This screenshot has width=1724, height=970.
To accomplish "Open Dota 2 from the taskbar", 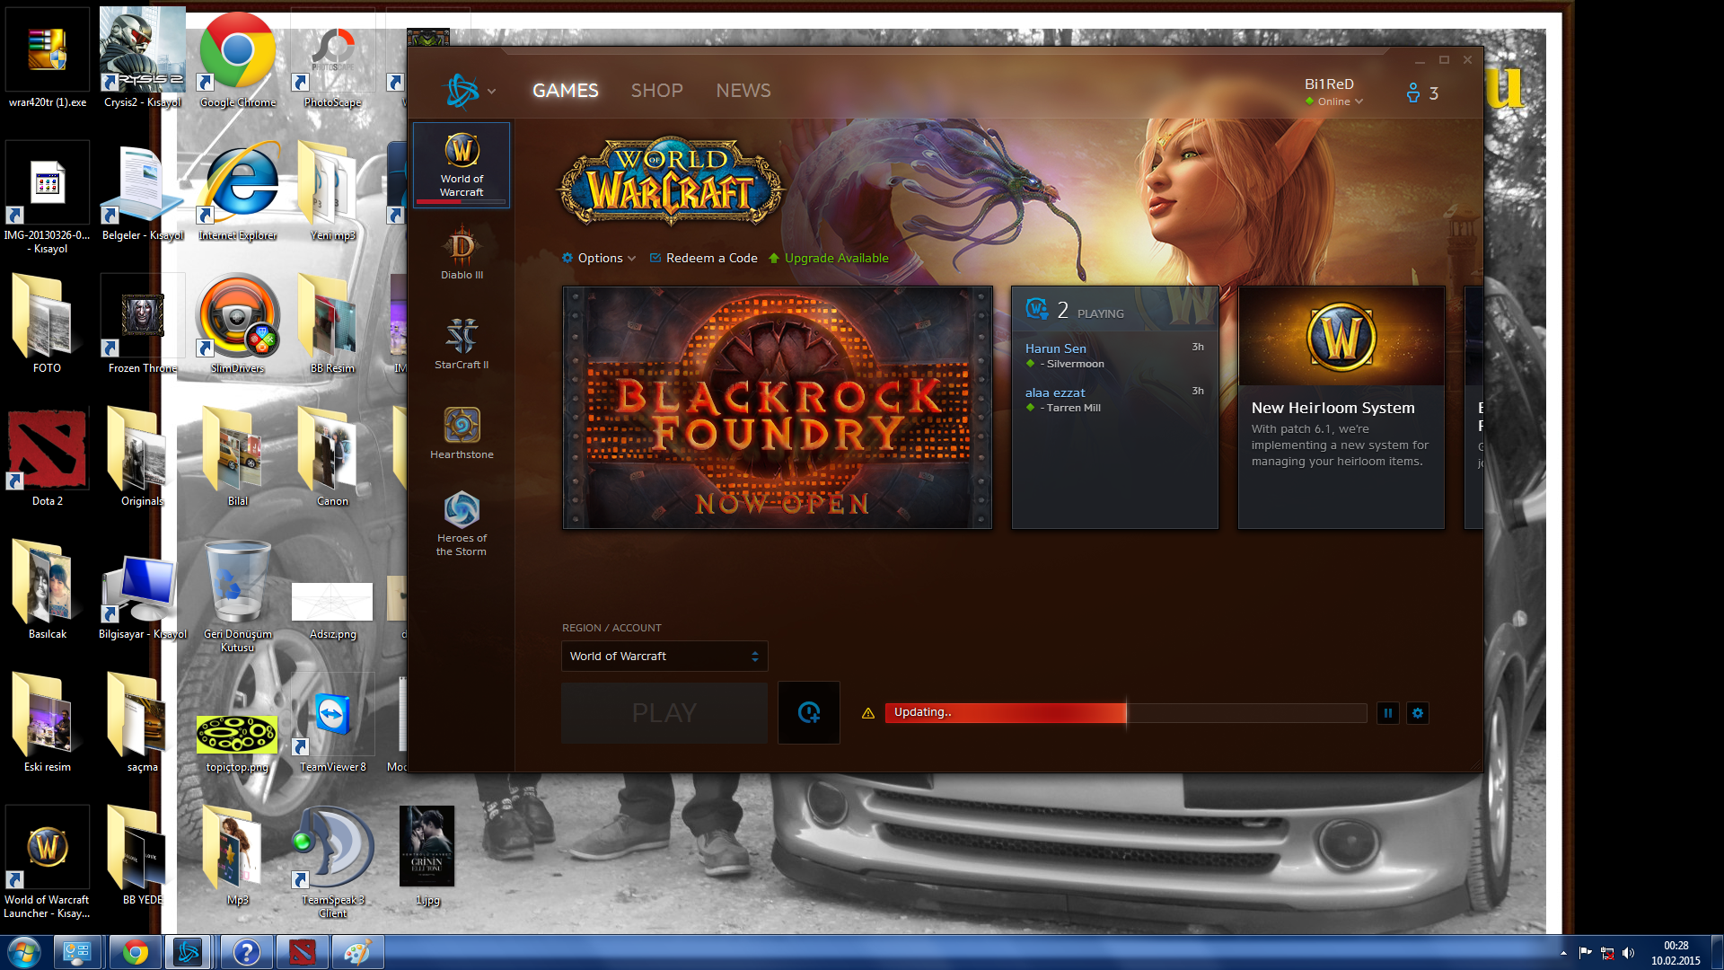I will tap(302, 952).
